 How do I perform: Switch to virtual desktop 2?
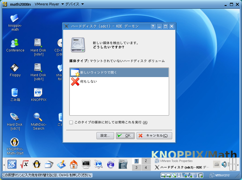pos(146,161)
